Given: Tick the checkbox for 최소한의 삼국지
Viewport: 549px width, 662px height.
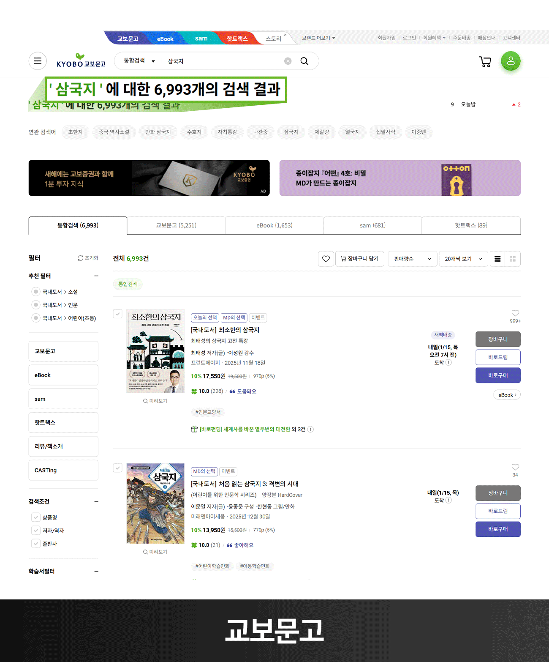Looking at the screenshot, I should click(118, 314).
